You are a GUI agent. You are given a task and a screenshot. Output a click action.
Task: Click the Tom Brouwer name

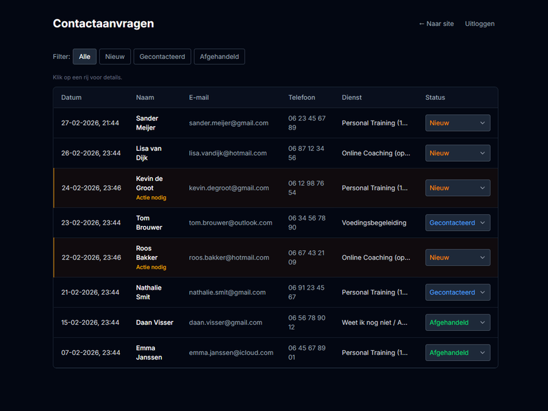(149, 223)
